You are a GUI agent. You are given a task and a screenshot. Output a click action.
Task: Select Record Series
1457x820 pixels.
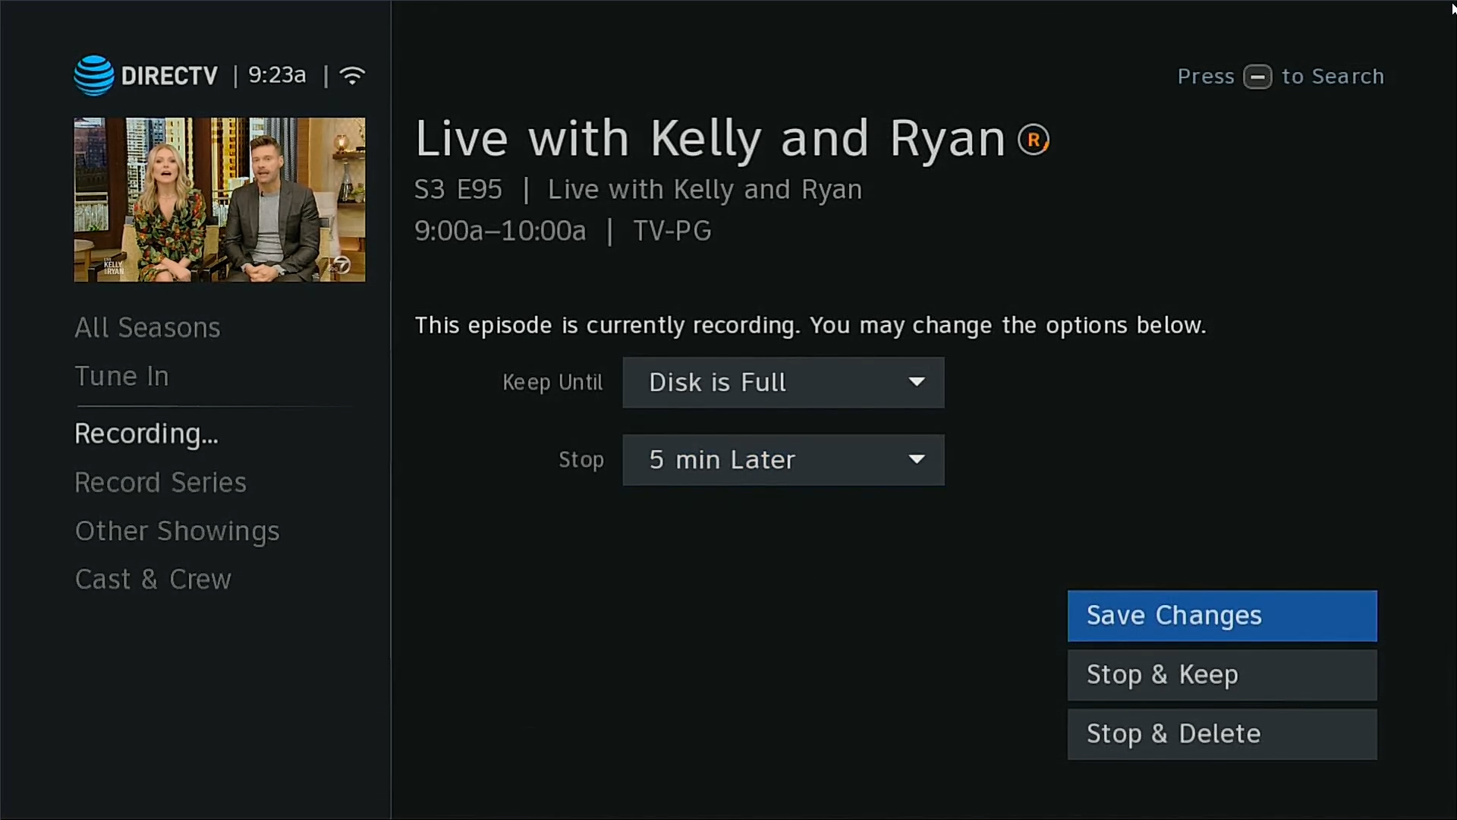[160, 482]
